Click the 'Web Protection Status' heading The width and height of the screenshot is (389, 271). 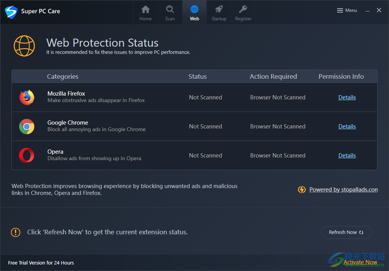pos(103,43)
